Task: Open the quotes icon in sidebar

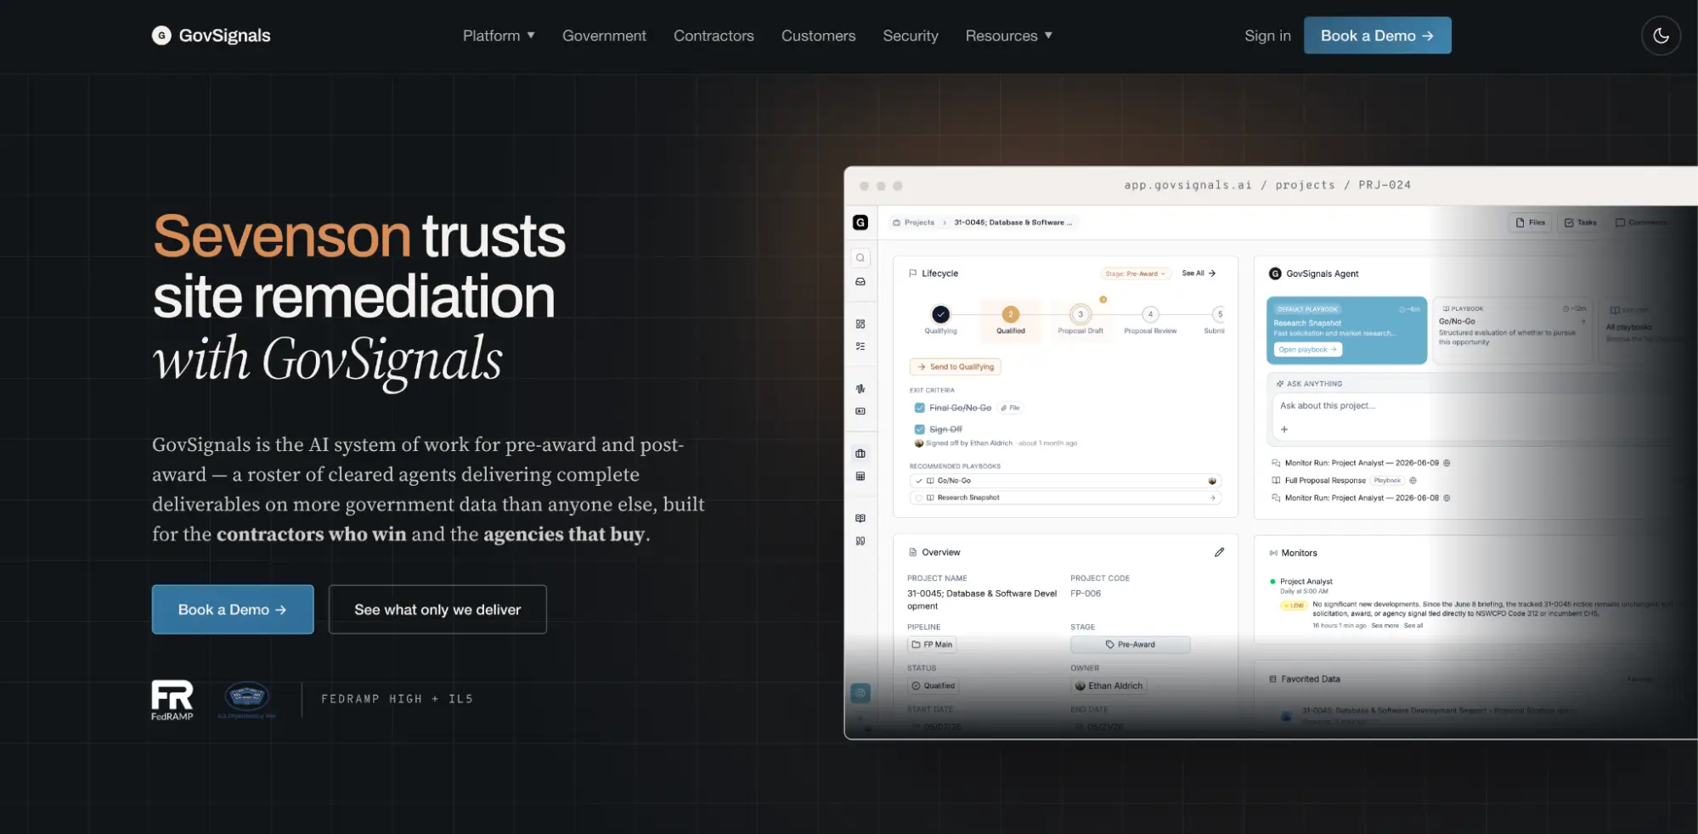Action: (x=860, y=541)
